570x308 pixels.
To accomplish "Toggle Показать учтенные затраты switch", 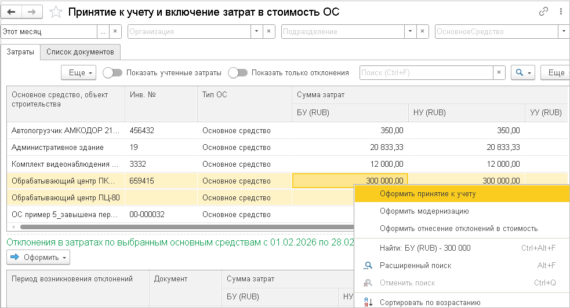I will tap(112, 73).
